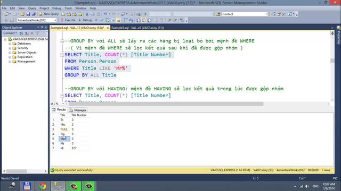Click the Decrease Indent icon
This screenshot has height=191, width=341.
(169, 20)
